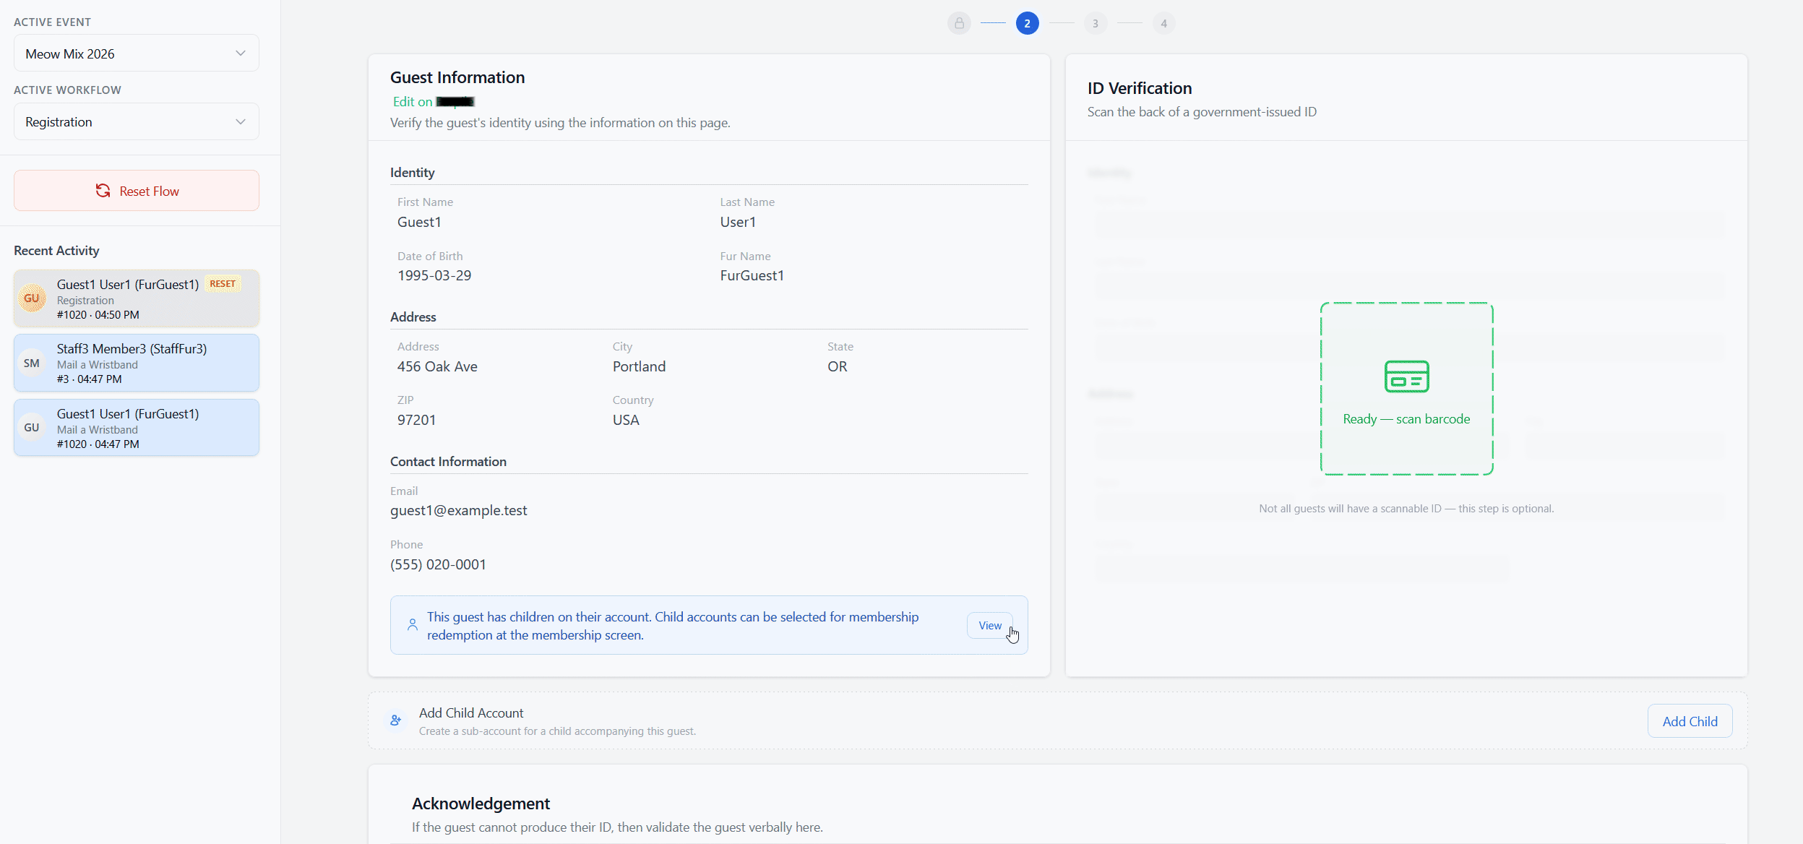
Task: Click the Last Name value User1
Action: (738, 223)
